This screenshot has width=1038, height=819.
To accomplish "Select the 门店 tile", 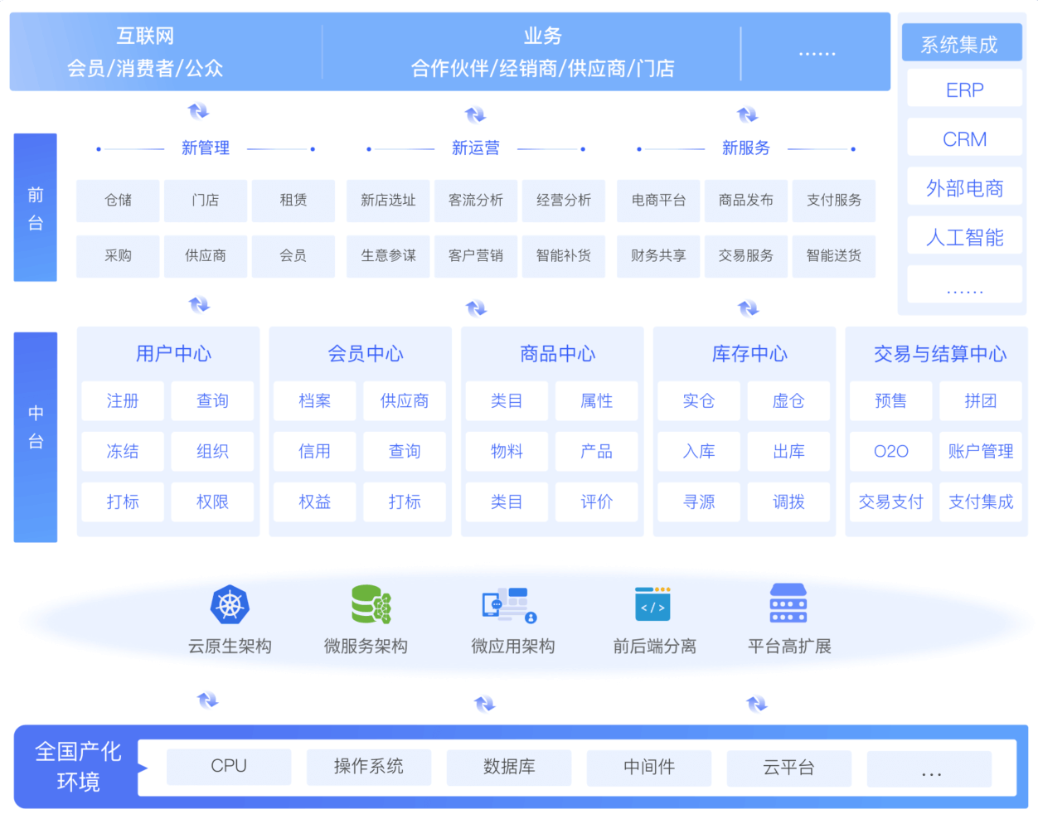I will coord(206,200).
